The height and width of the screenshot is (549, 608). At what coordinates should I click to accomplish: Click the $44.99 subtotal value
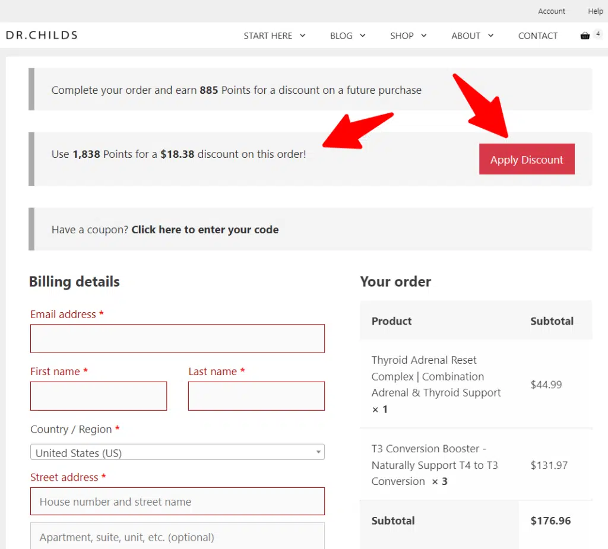click(x=546, y=385)
